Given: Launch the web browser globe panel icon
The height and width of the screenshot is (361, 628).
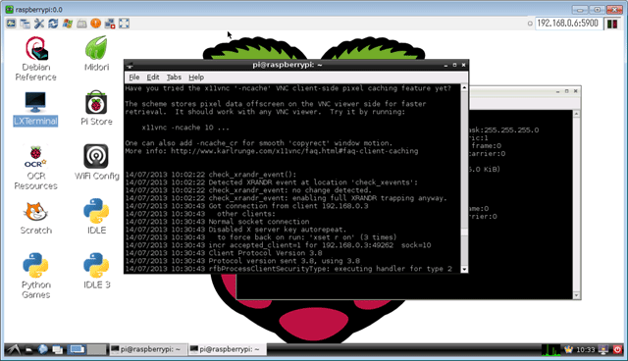Looking at the screenshot, I should [x=43, y=349].
